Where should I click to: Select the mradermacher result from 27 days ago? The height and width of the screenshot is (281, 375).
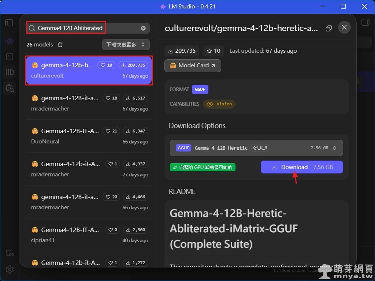click(89, 169)
